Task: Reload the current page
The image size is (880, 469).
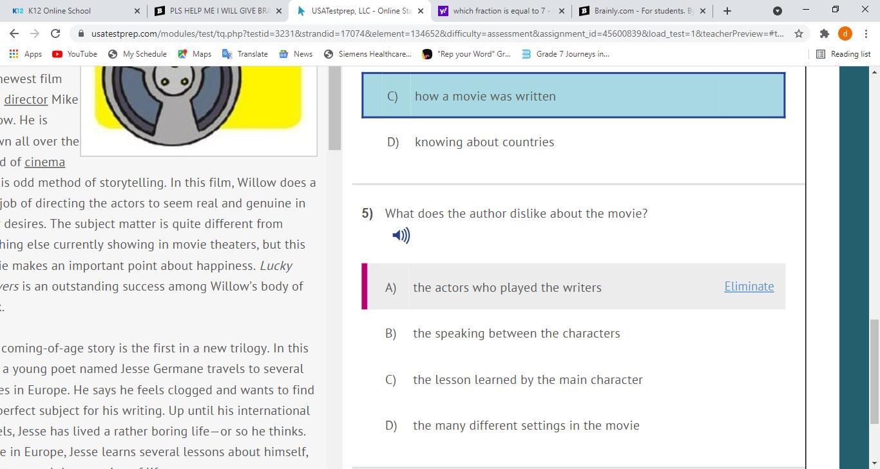Action: pos(55,33)
